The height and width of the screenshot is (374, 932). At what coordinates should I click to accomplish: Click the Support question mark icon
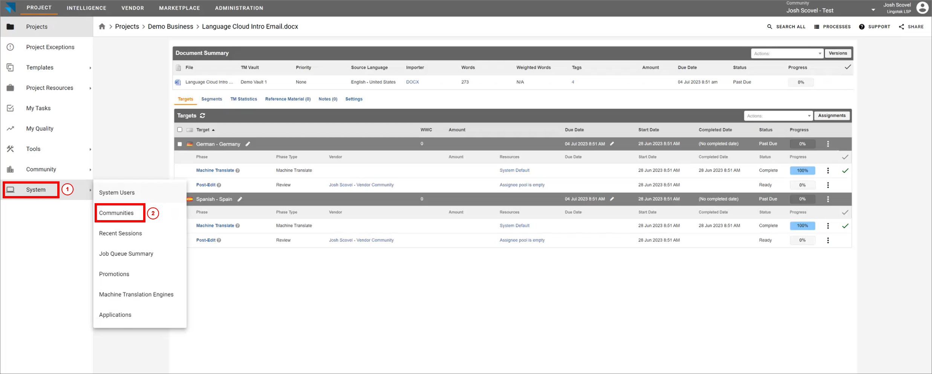pos(862,27)
